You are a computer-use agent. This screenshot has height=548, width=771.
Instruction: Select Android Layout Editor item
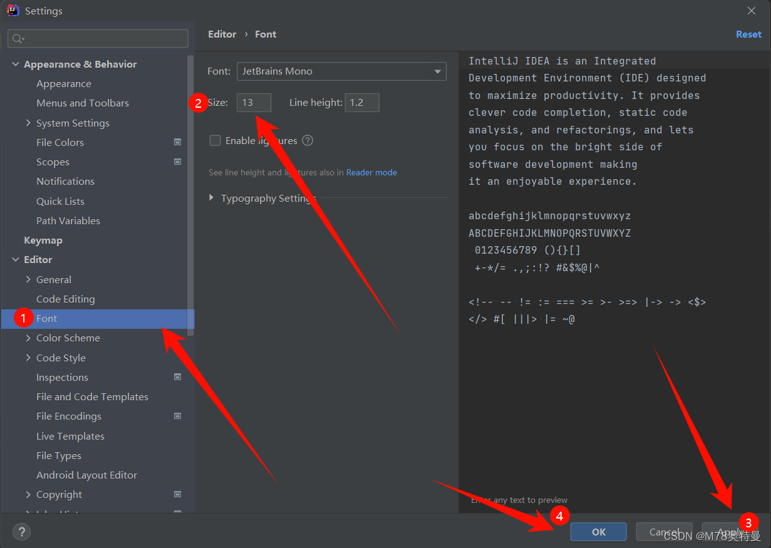(x=86, y=475)
